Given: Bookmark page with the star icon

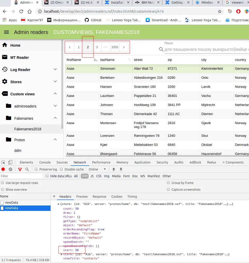Looking at the screenshot, I should (x=219, y=12).
